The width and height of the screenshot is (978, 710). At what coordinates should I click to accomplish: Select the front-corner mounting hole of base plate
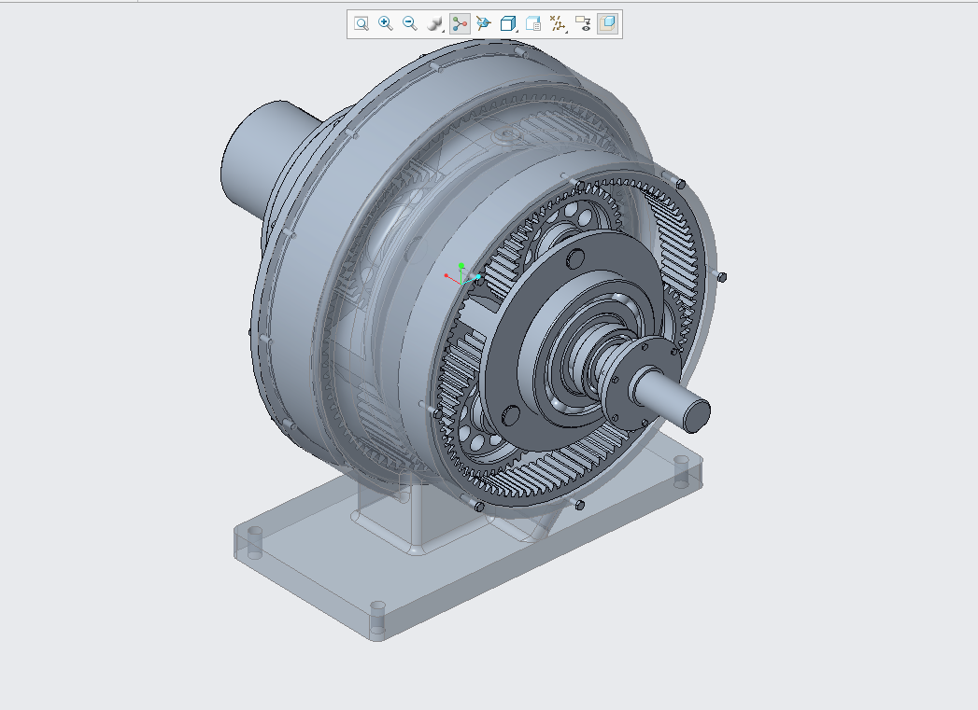pyautogui.click(x=378, y=617)
